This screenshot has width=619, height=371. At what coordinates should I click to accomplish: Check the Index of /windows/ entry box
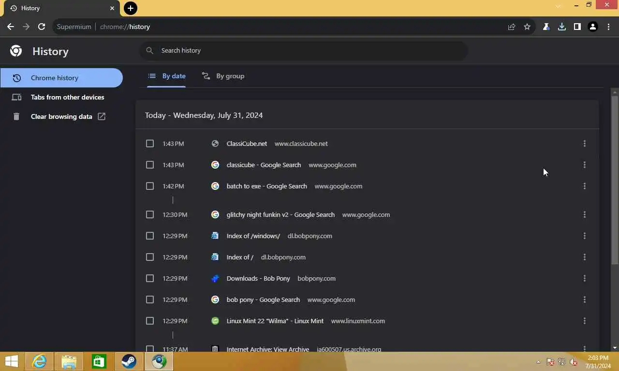150,236
